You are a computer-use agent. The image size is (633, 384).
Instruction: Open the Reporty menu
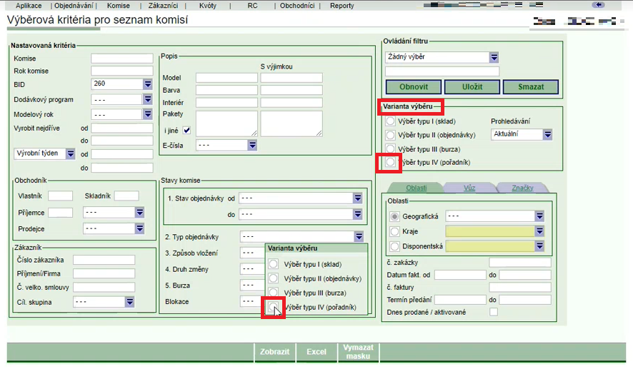342,5
